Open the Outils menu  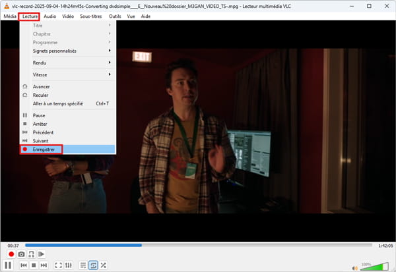tap(115, 16)
